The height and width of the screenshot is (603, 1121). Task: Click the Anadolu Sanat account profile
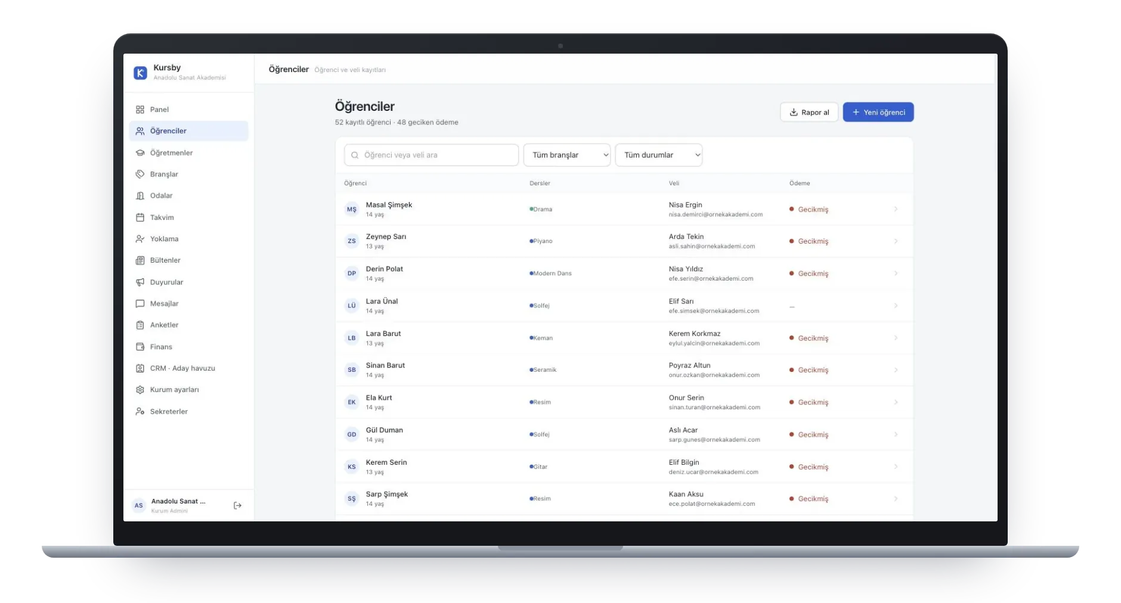pos(169,506)
